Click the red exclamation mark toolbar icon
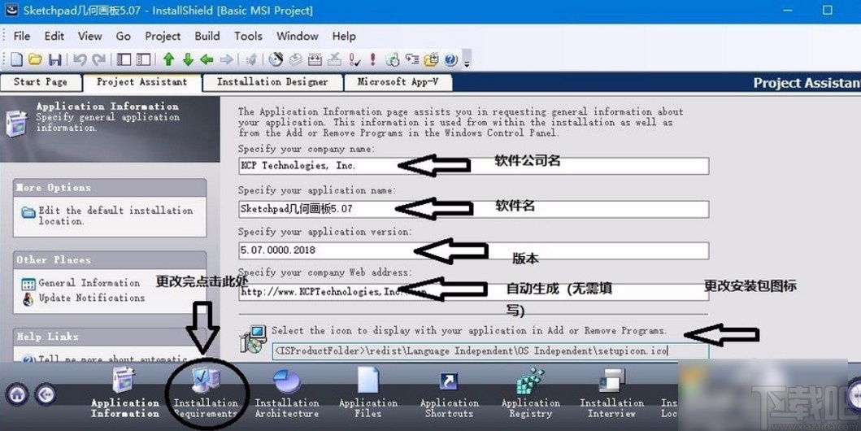This screenshot has width=861, height=431. point(372,59)
